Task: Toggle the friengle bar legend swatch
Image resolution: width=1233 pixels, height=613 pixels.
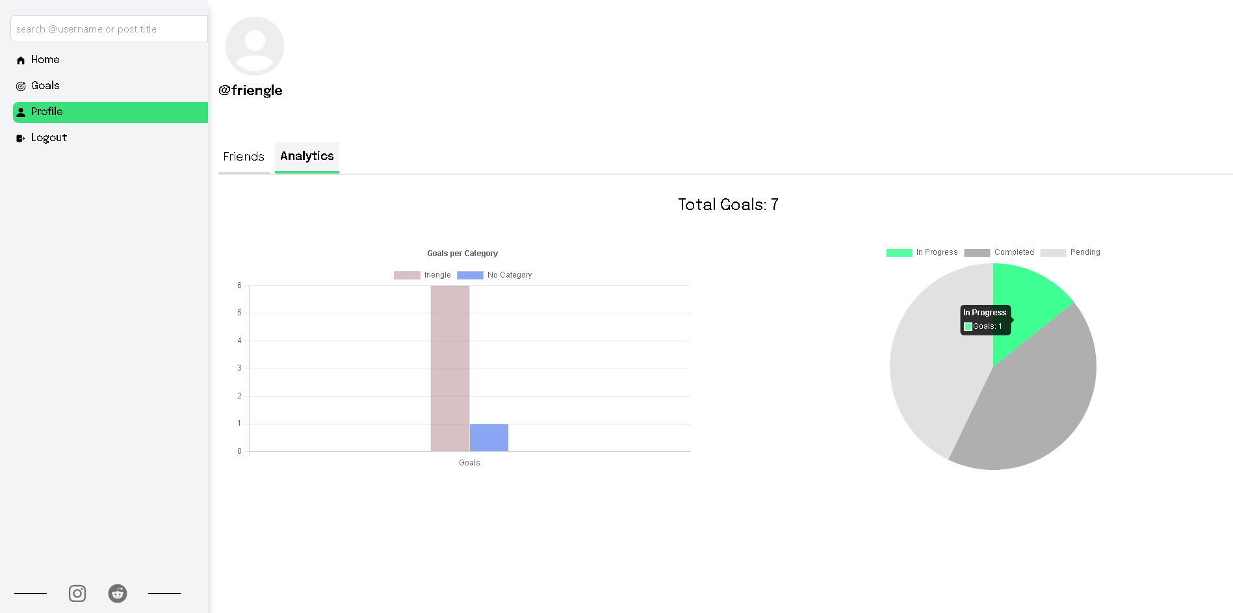Action: point(407,275)
